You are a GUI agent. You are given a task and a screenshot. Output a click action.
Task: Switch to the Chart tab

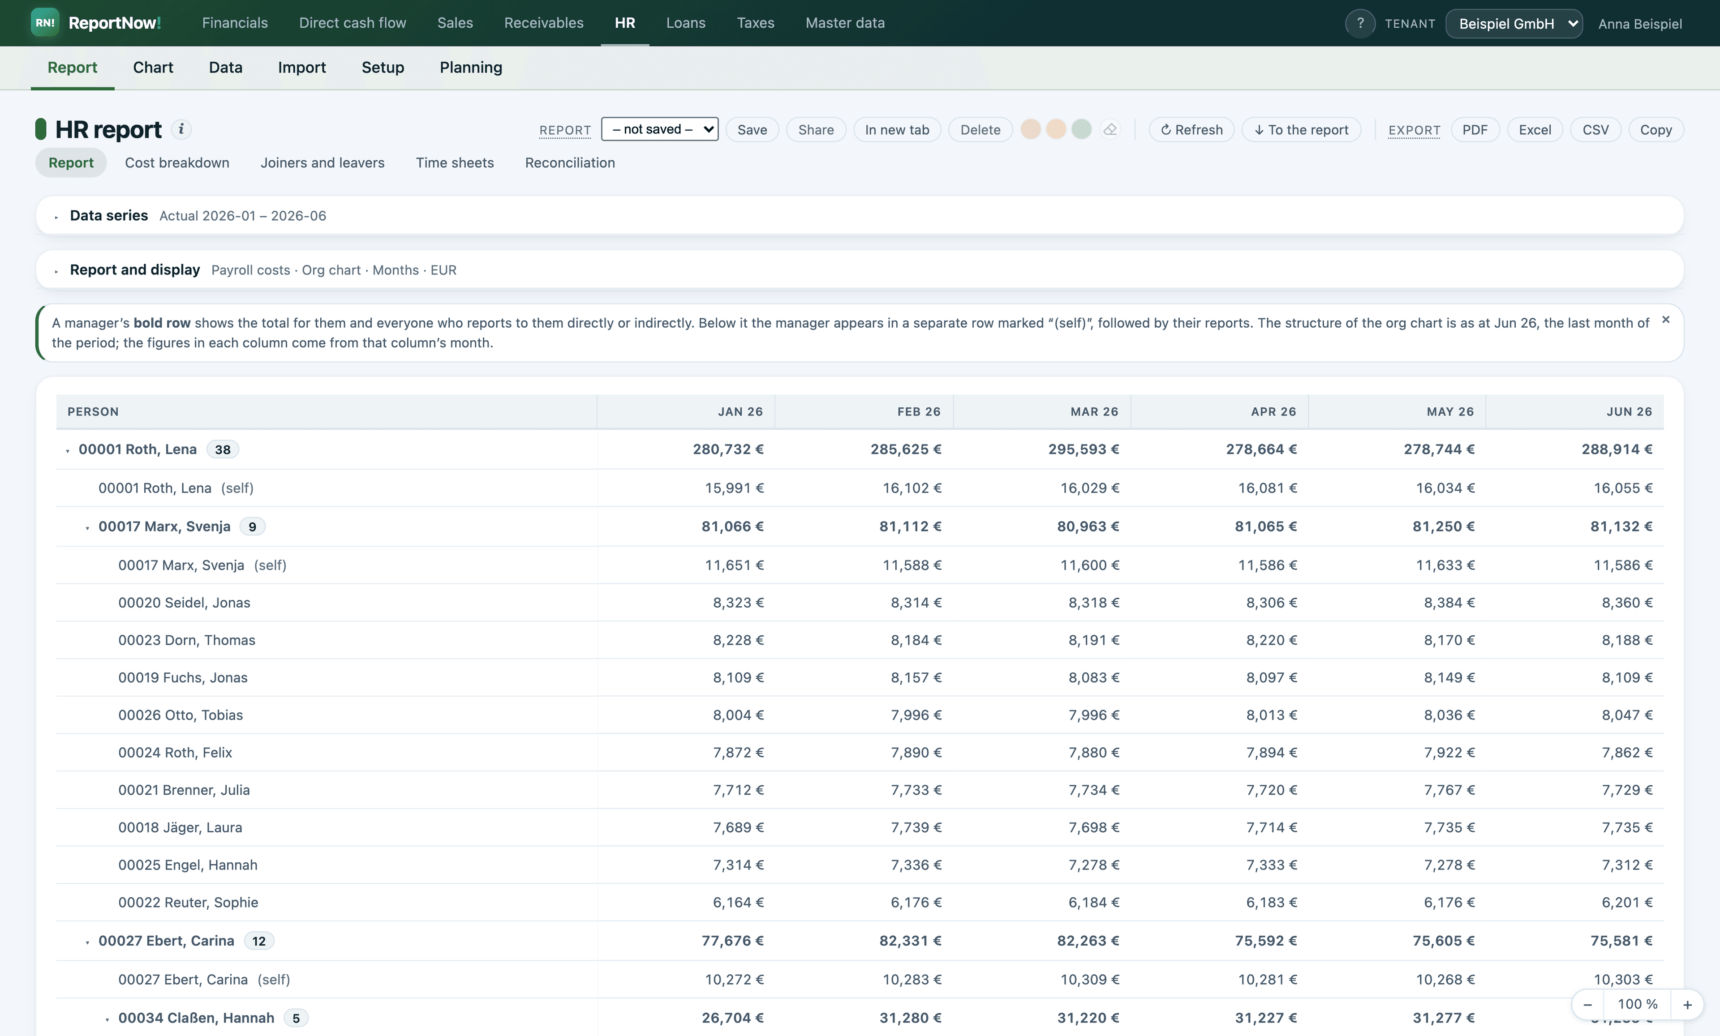[x=153, y=68]
